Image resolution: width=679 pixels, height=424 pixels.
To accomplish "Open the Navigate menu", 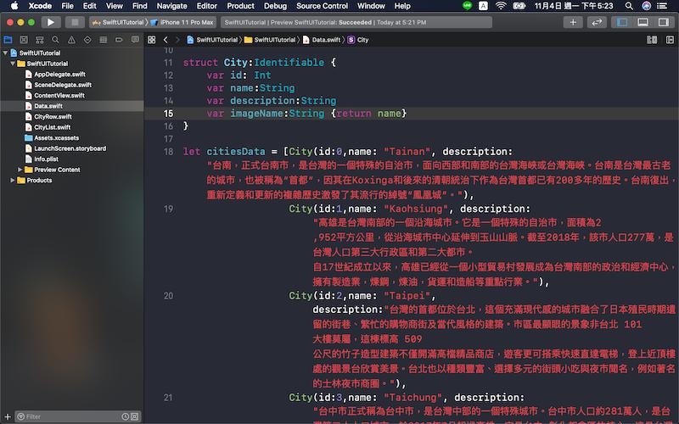I will pos(172,6).
